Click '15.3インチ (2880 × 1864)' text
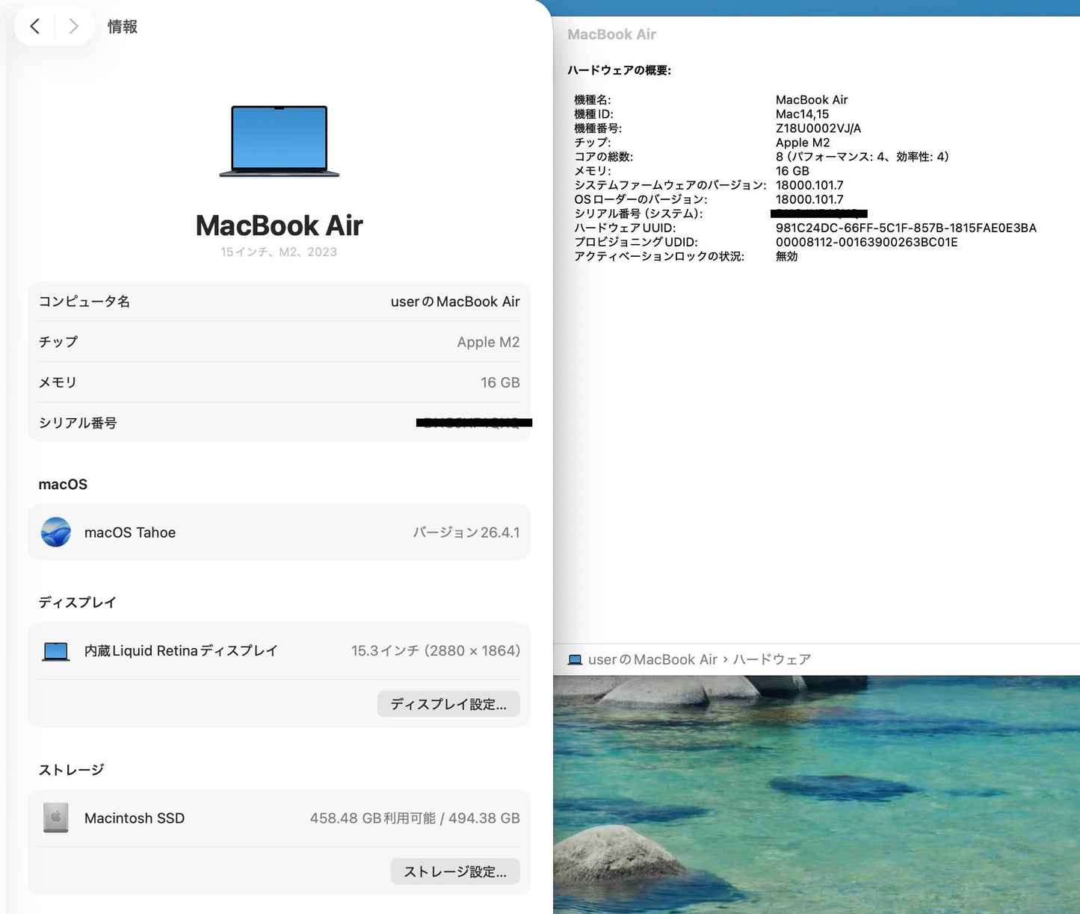This screenshot has width=1080, height=914. pyautogui.click(x=436, y=651)
